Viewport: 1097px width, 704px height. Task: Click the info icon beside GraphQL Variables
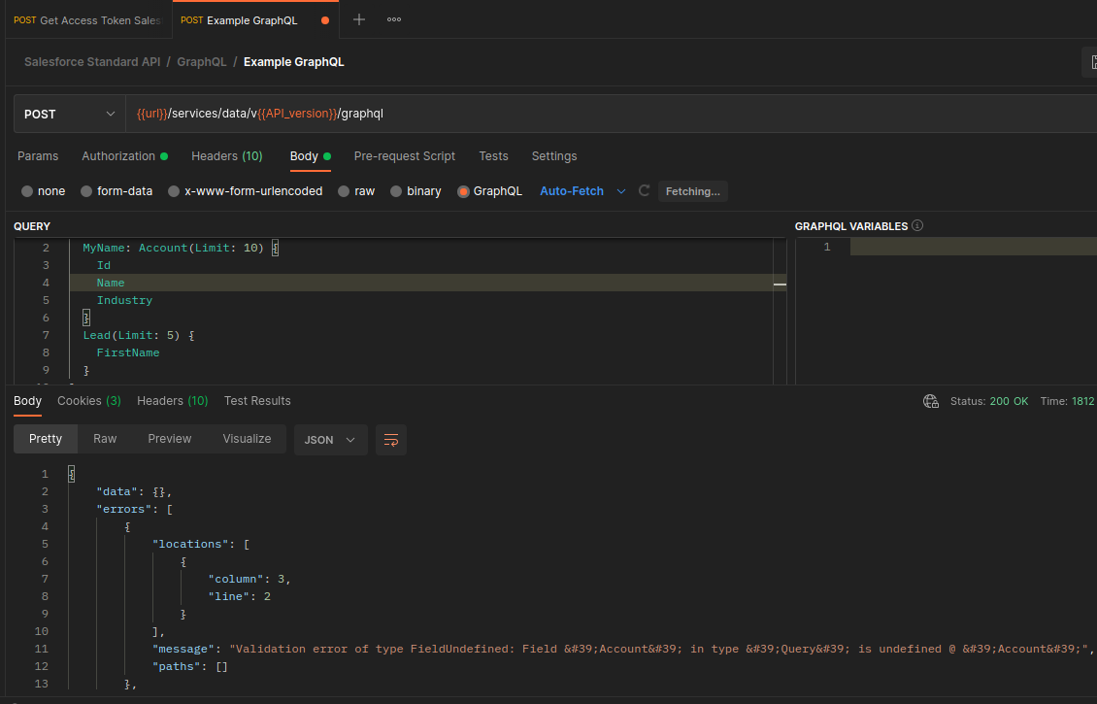pos(917,226)
